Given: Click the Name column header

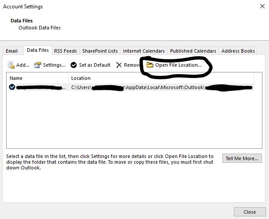Looking at the screenshot, I should coord(16,78).
